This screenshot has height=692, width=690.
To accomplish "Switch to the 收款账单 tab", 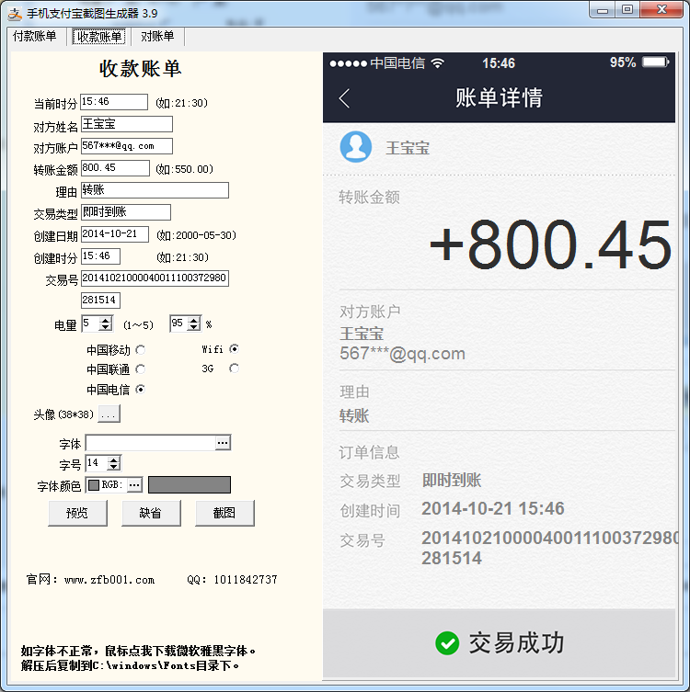I will point(99,37).
